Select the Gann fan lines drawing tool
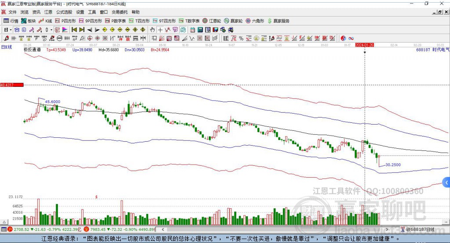This screenshot has width=450, height=243. click(x=162, y=39)
